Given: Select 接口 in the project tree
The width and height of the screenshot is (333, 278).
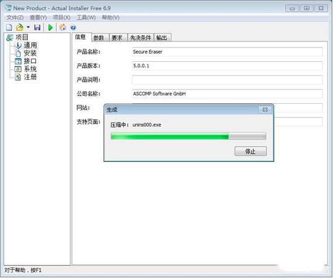Looking at the screenshot, I should point(30,61).
